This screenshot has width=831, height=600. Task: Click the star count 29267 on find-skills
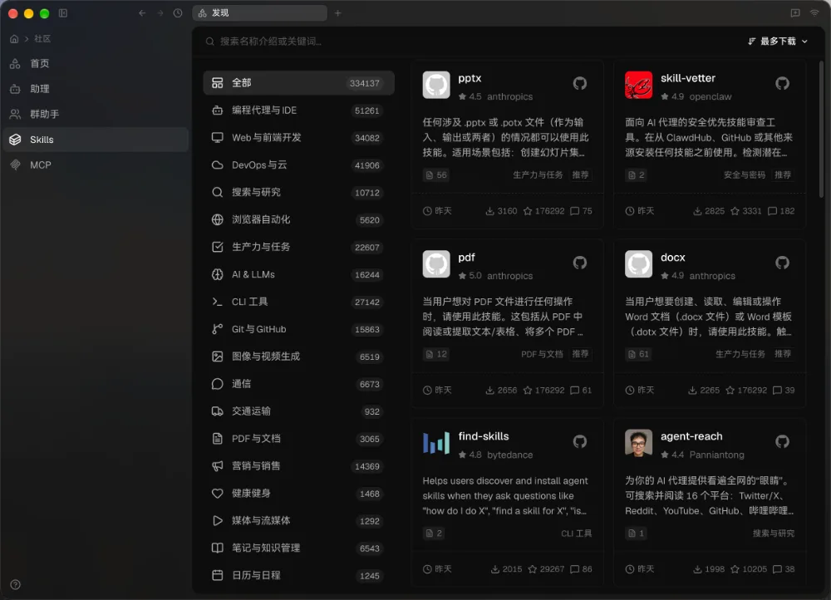pyautogui.click(x=546, y=569)
